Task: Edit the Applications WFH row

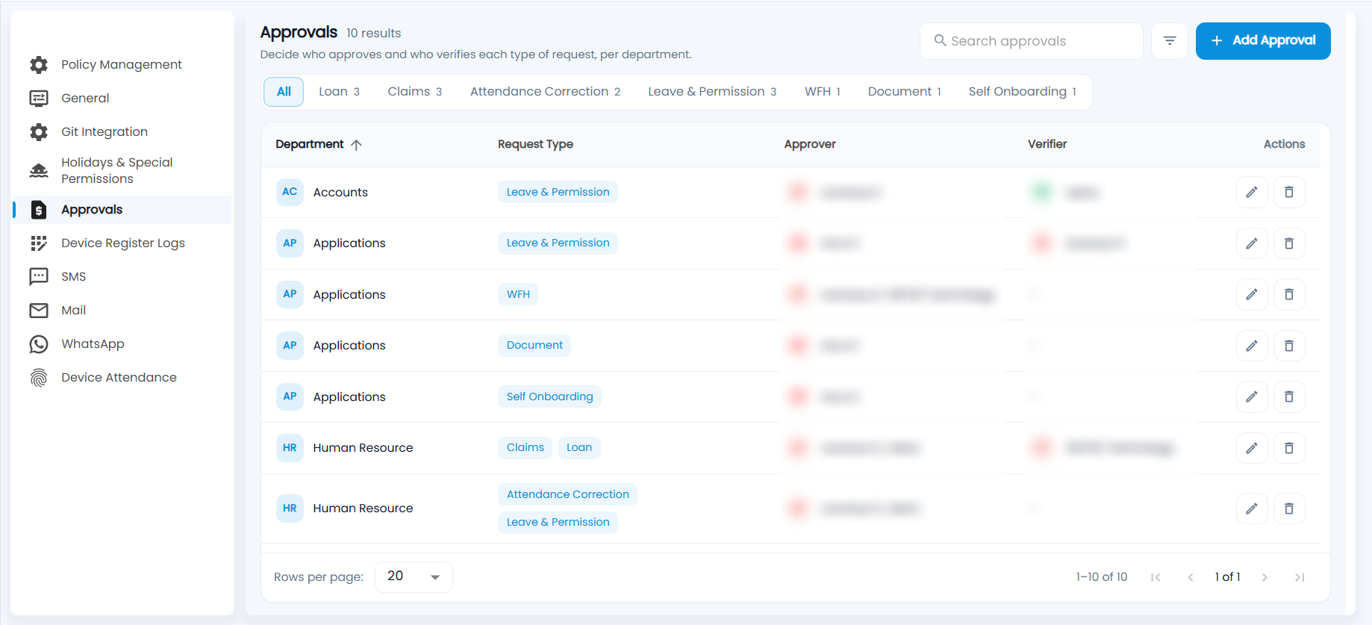Action: [1252, 294]
